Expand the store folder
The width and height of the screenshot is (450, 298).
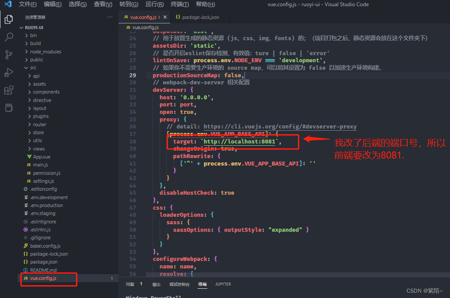point(29,133)
